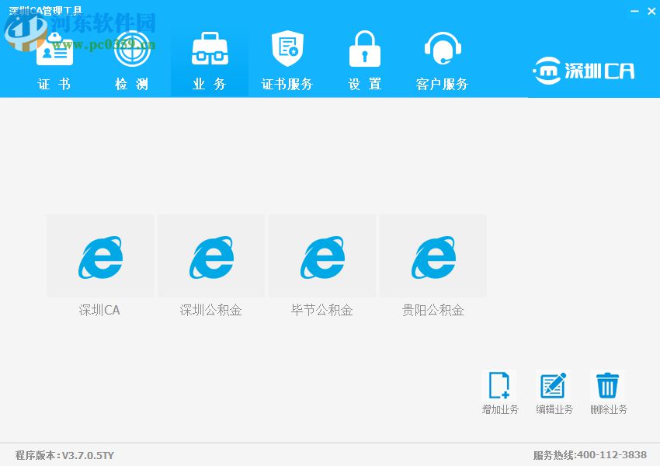Switch to the 业务 tab
The height and width of the screenshot is (466, 660).
click(x=209, y=84)
